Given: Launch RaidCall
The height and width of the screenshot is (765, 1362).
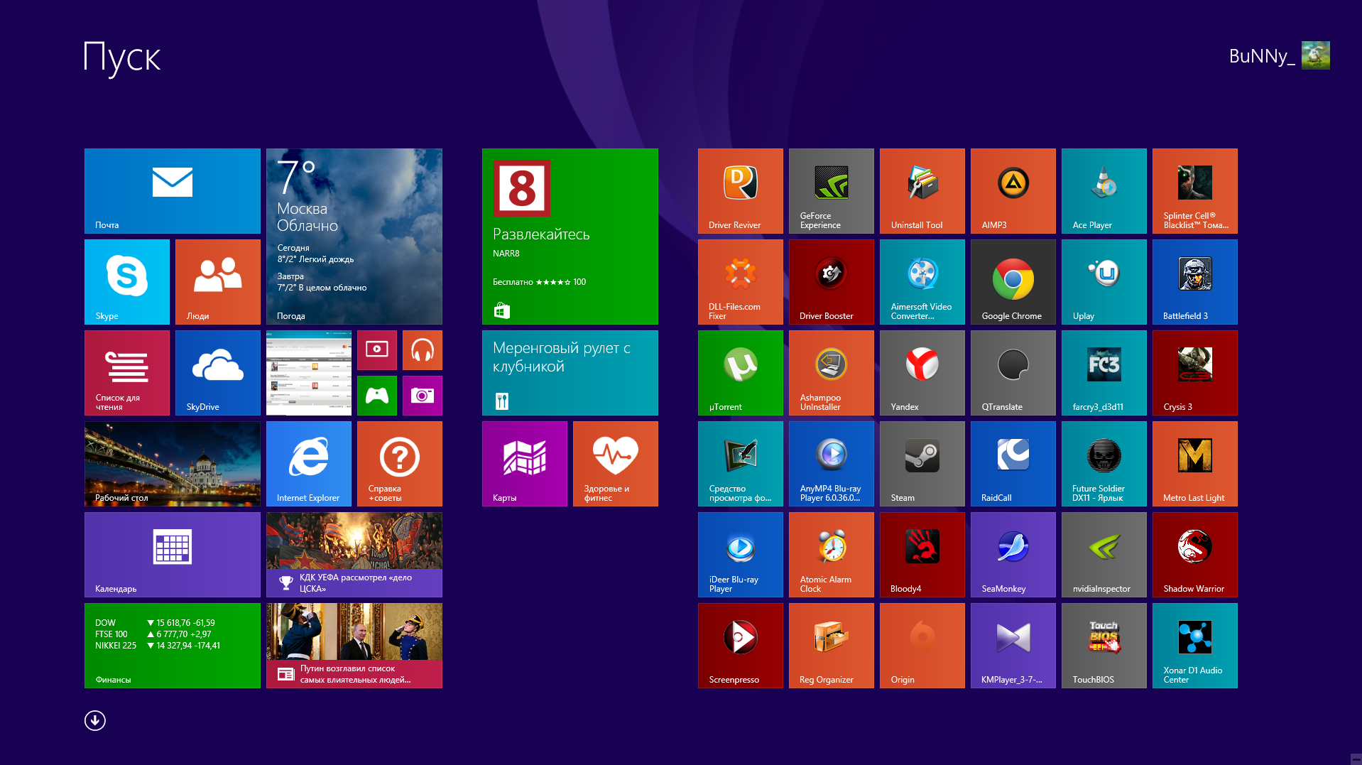Looking at the screenshot, I should pos(1013,464).
